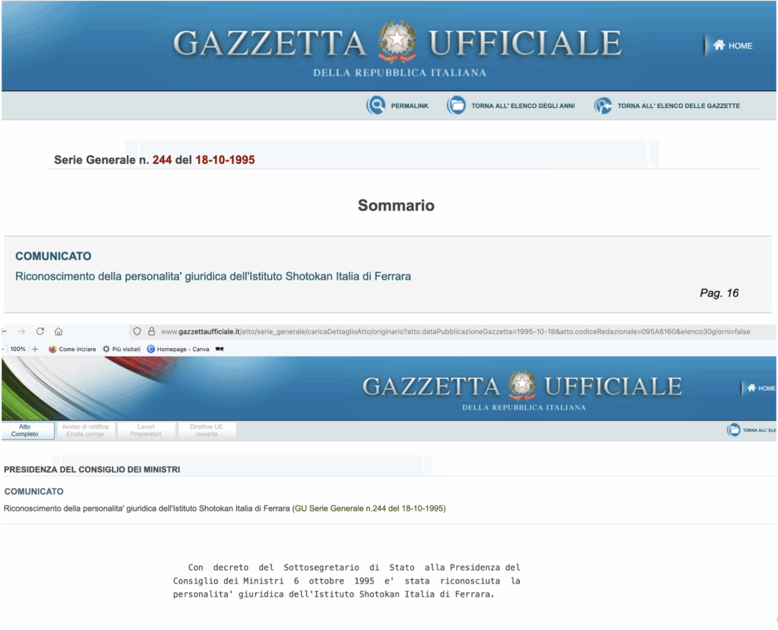The height and width of the screenshot is (630, 778).
Task: Click the COMUNICATO label under Presidenza del Consiglio
Action: coord(33,492)
